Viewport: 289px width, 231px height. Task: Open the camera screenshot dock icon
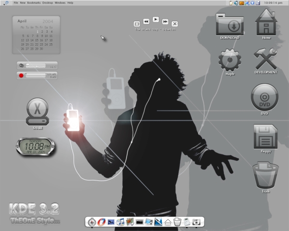(x=197, y=222)
